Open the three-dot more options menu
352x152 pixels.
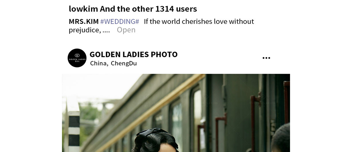coord(266,58)
